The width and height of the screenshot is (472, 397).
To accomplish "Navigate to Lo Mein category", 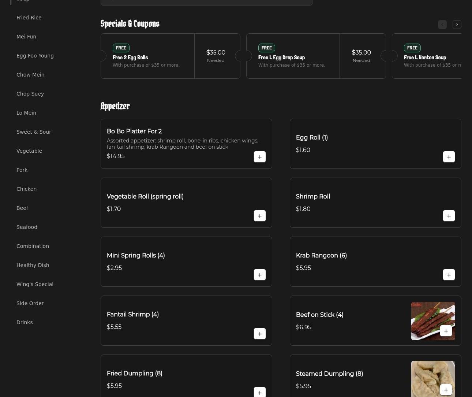I will pos(26,113).
